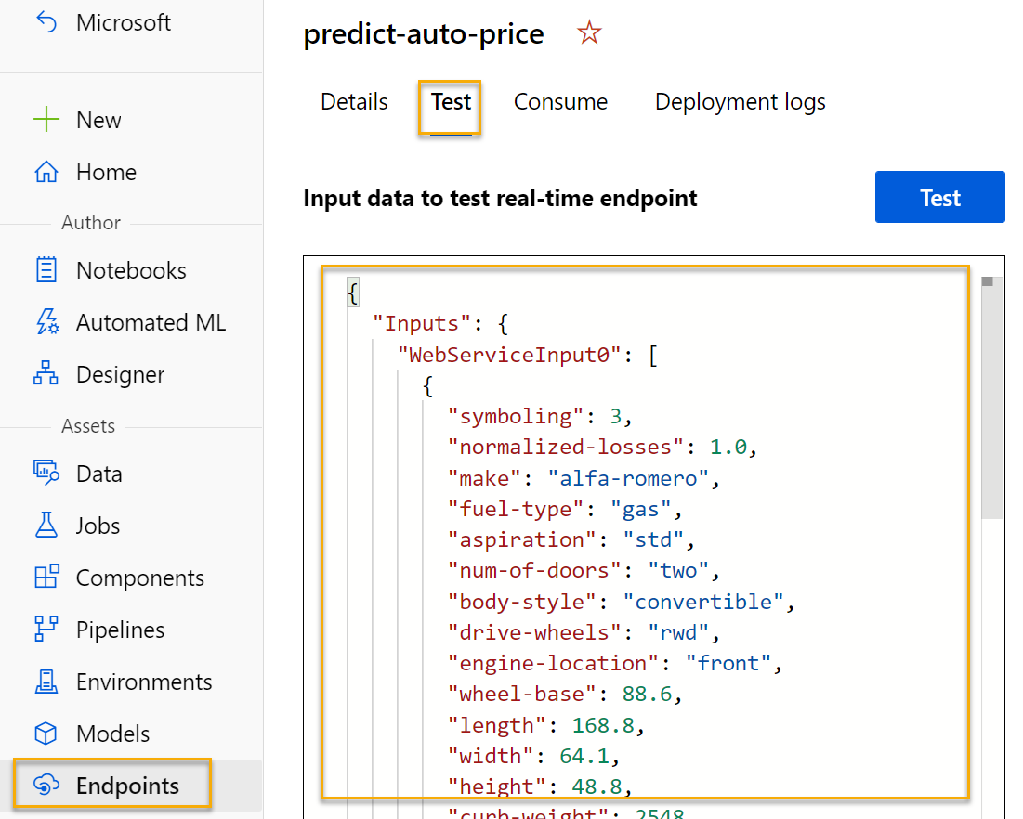Screen dimensions: 1023x819
Task: Click the "alfa-romero" make value
Action: (x=628, y=478)
